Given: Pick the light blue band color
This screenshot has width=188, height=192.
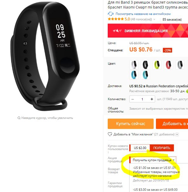Looking at the screenshot, I should 134,75.
